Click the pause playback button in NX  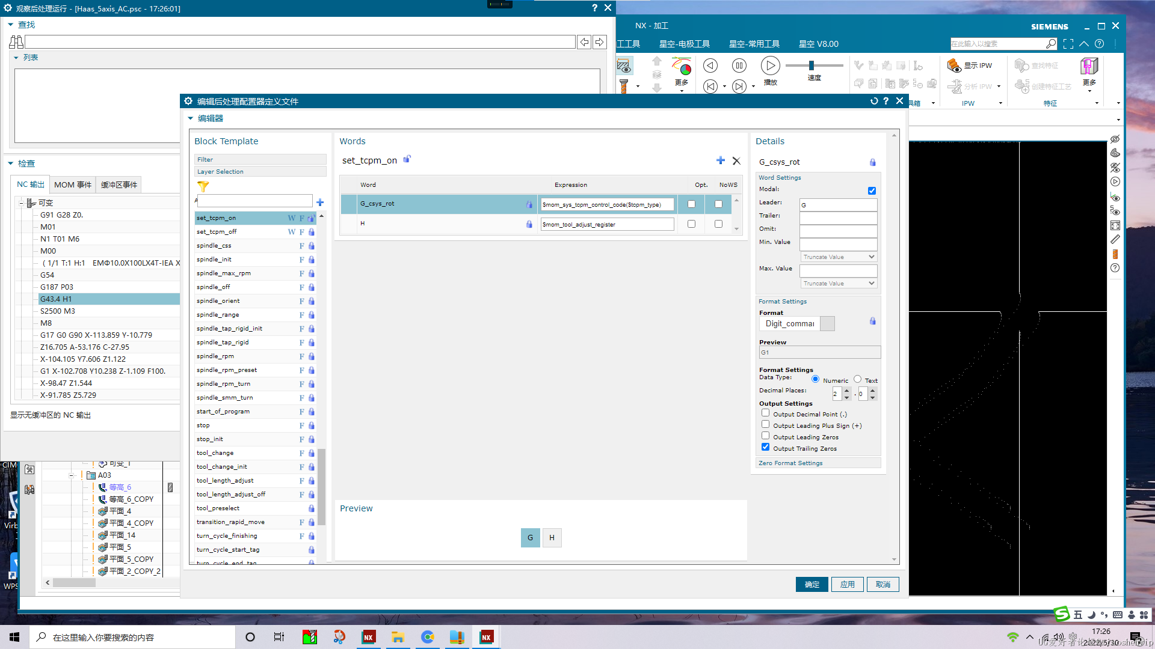pyautogui.click(x=739, y=66)
